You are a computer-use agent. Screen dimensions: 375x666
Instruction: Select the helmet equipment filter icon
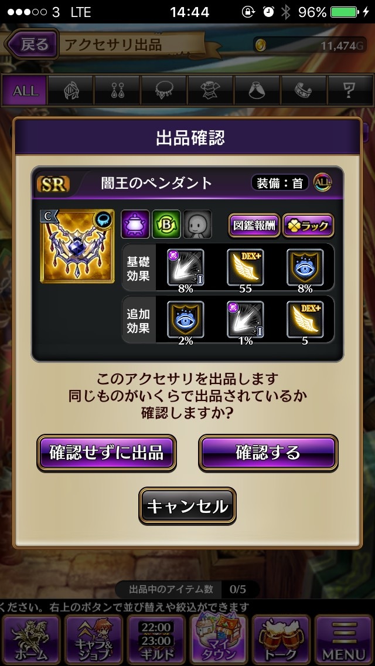point(71,90)
